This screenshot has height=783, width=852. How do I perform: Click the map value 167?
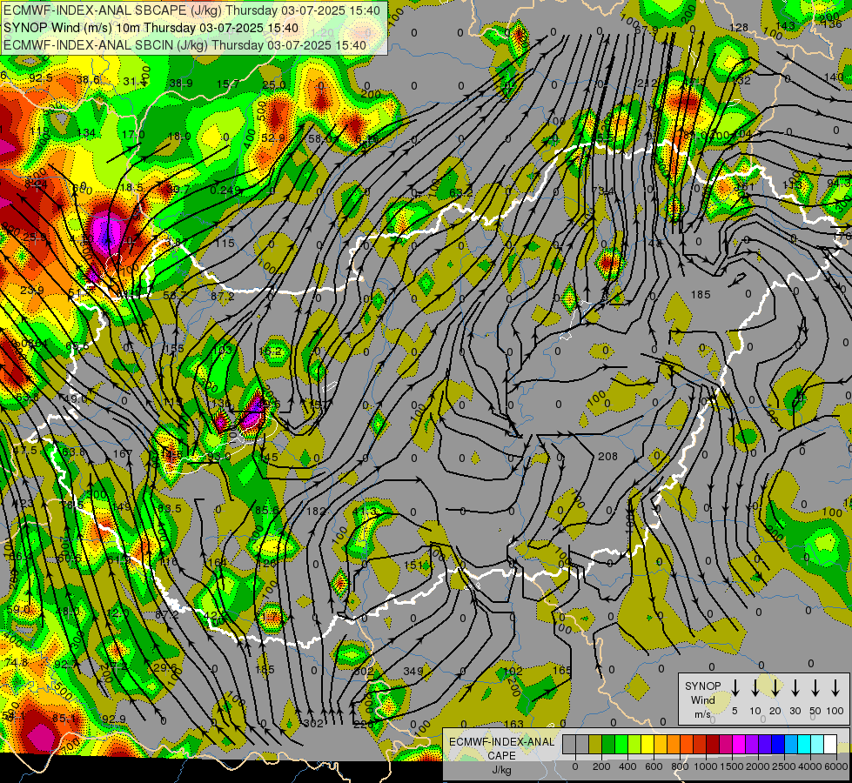[x=123, y=454]
